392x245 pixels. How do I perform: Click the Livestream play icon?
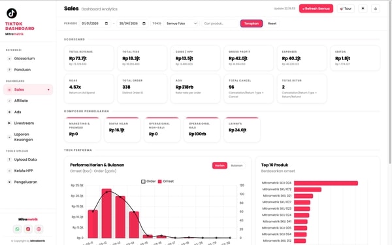pyautogui.click(x=9, y=123)
